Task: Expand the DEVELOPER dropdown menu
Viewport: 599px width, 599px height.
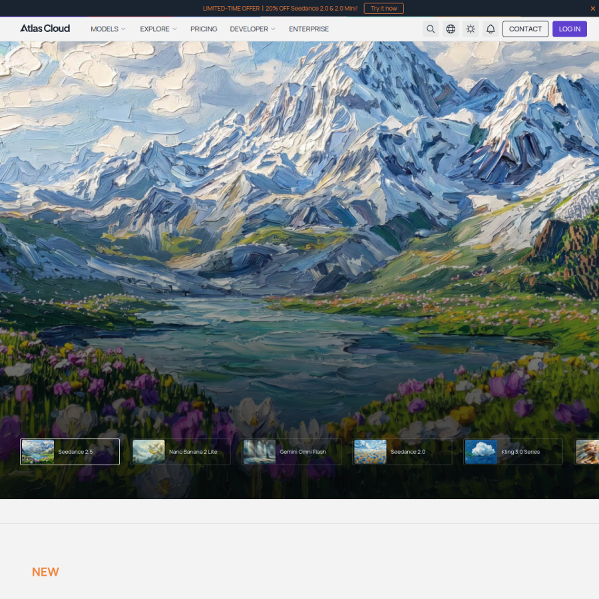Action: (252, 29)
